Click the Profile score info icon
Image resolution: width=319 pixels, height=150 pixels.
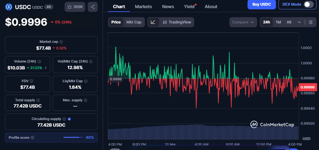32,137
